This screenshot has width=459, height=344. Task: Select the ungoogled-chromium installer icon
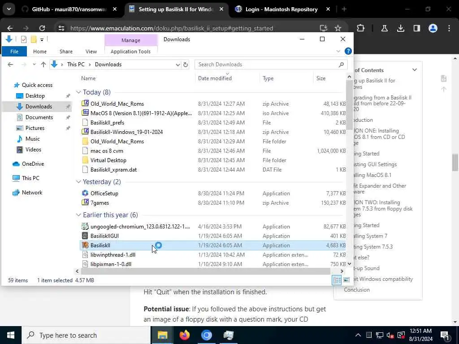[x=85, y=226]
